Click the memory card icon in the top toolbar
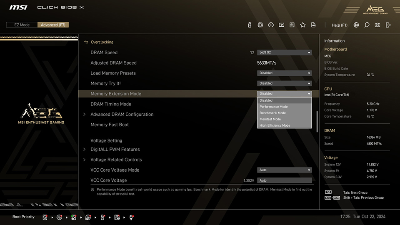400x225 pixels. [x=282, y=25]
